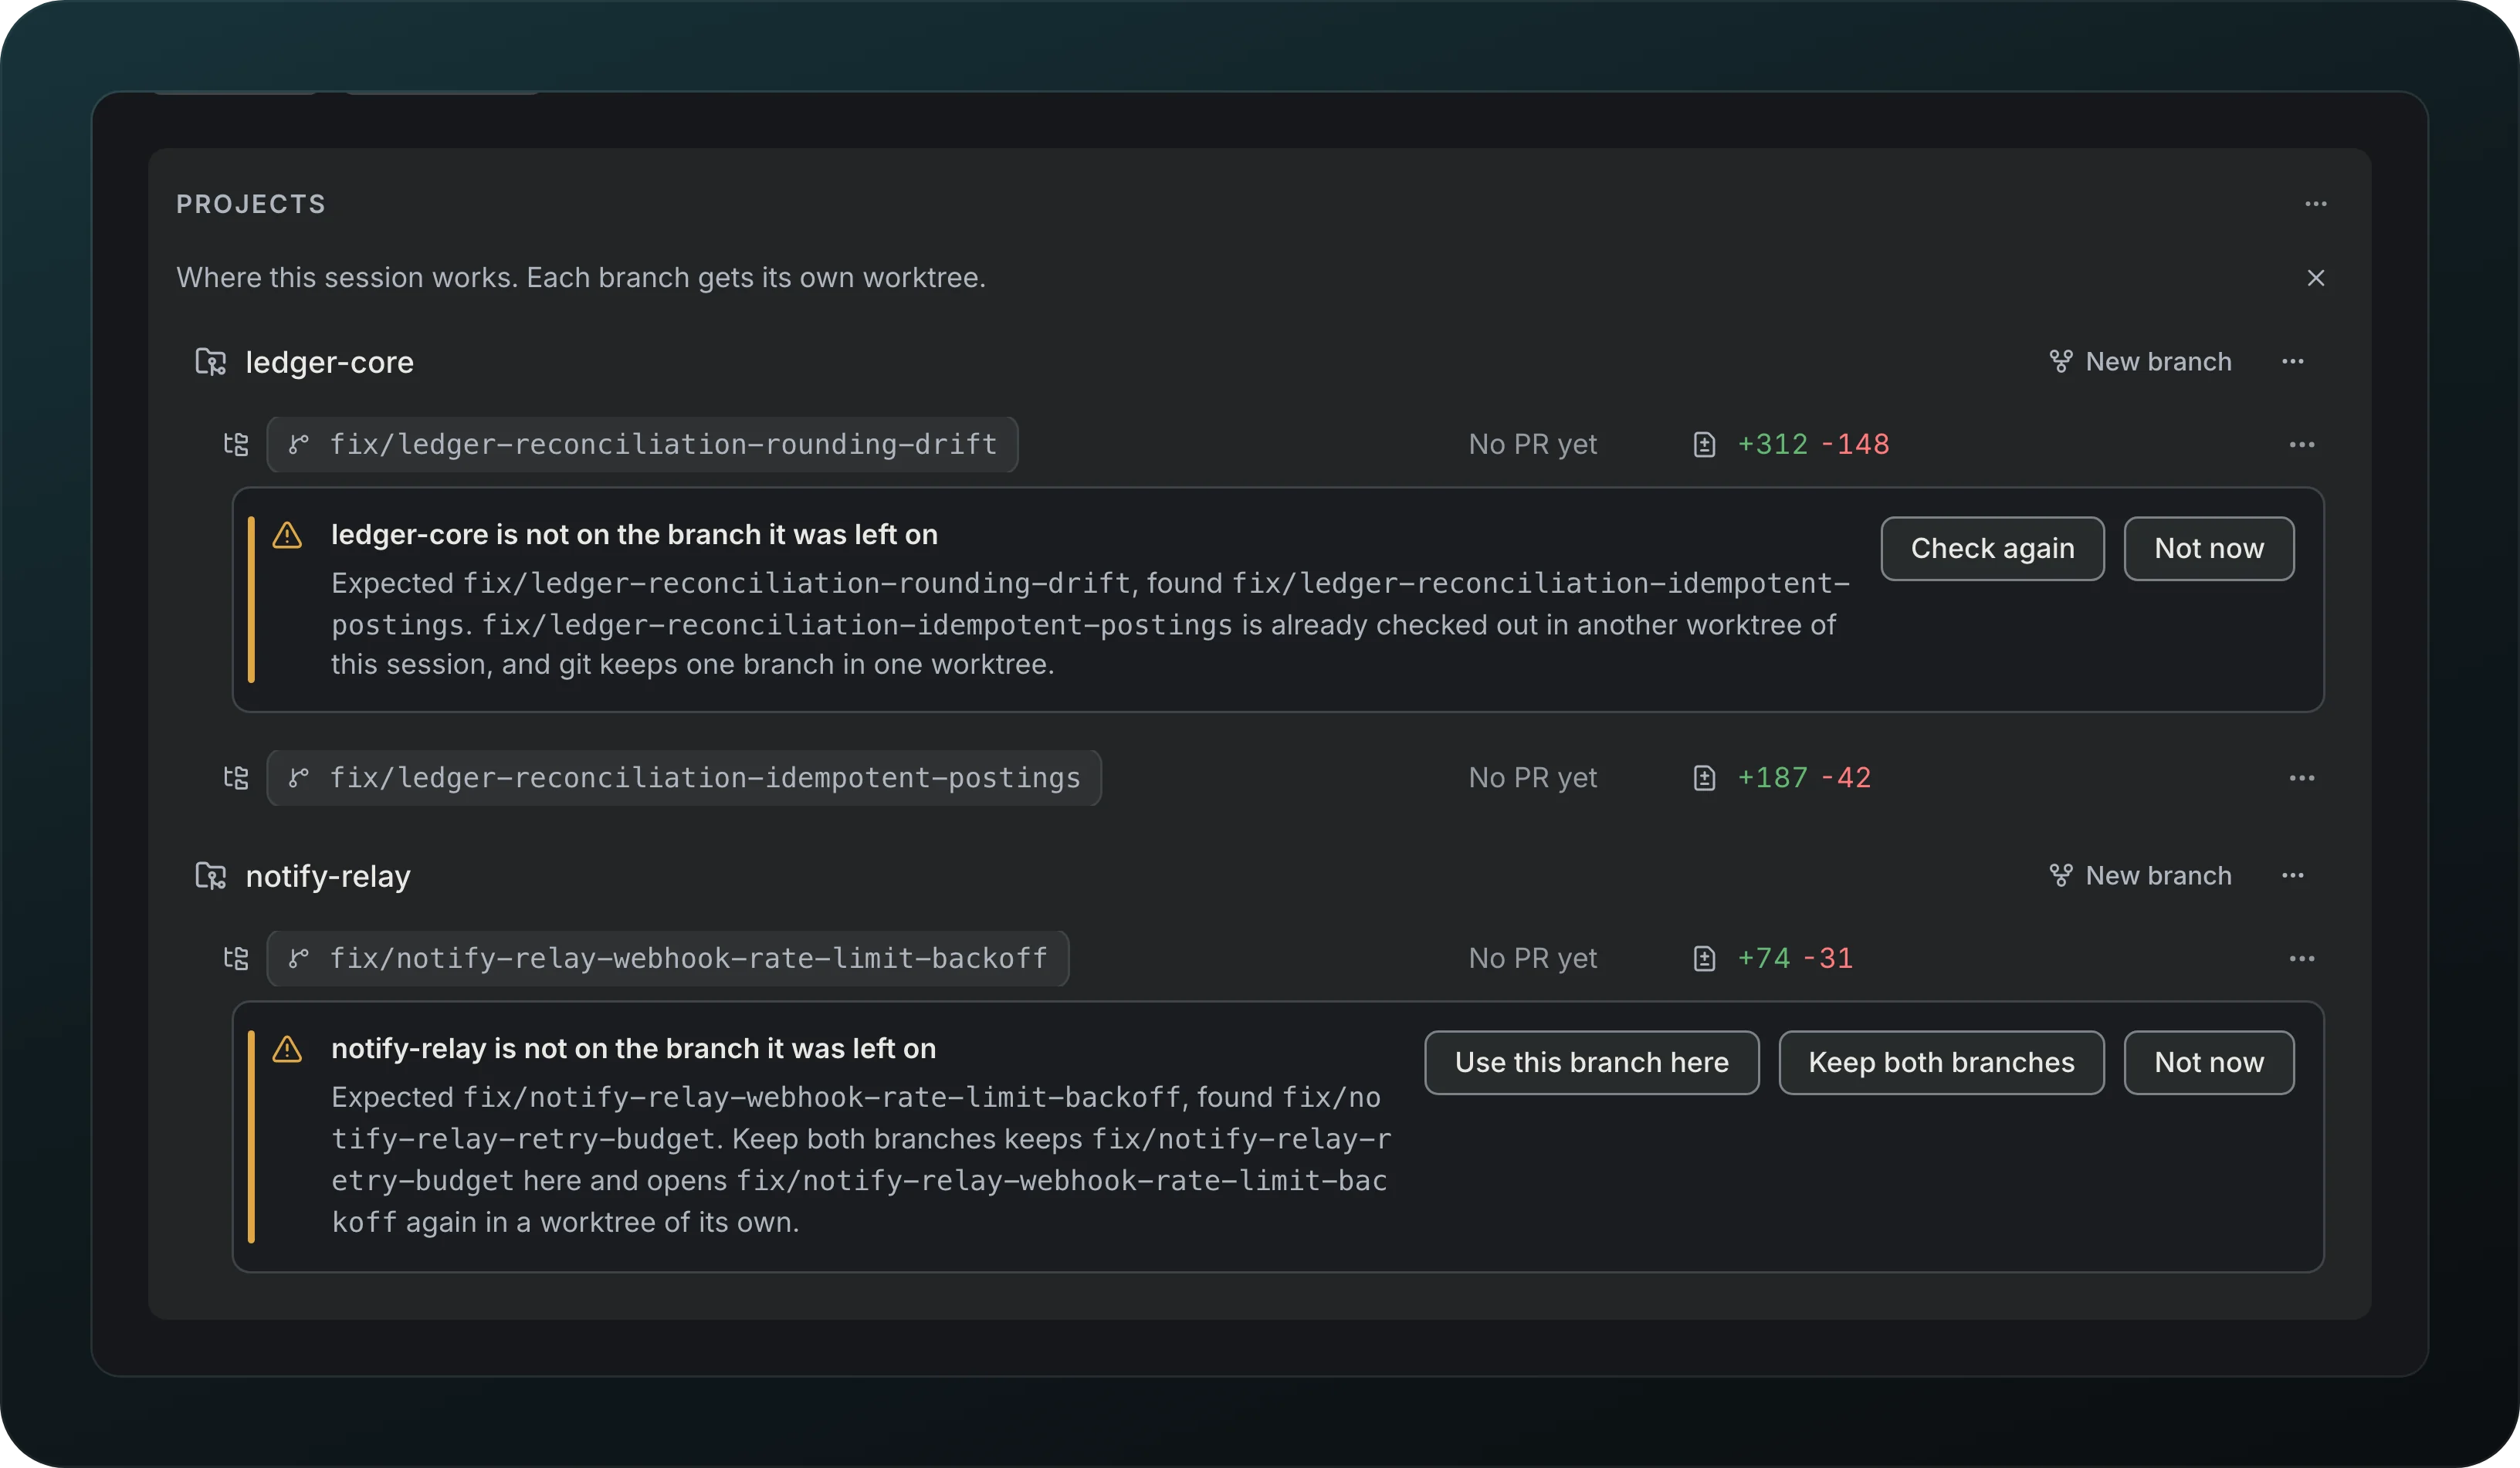This screenshot has height=1468, width=2520.
Task: Click the +187 -42 diff stats
Action: click(1804, 778)
